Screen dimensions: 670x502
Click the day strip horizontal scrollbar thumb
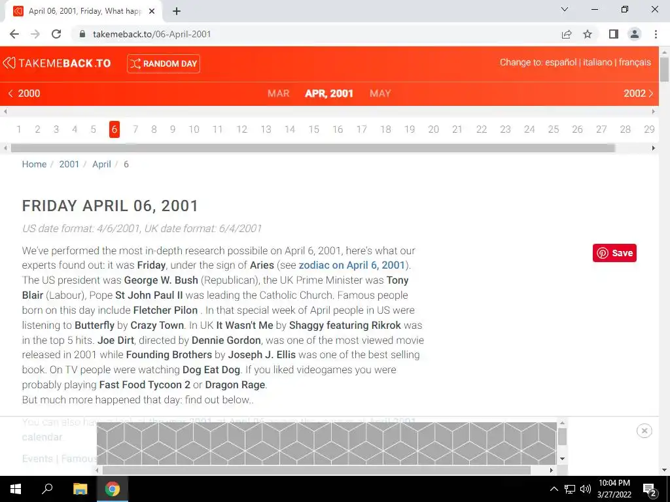[313, 148]
